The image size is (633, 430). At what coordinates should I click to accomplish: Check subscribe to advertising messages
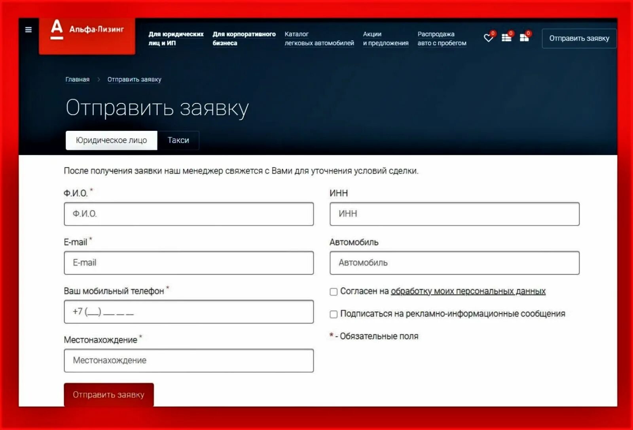(x=334, y=314)
